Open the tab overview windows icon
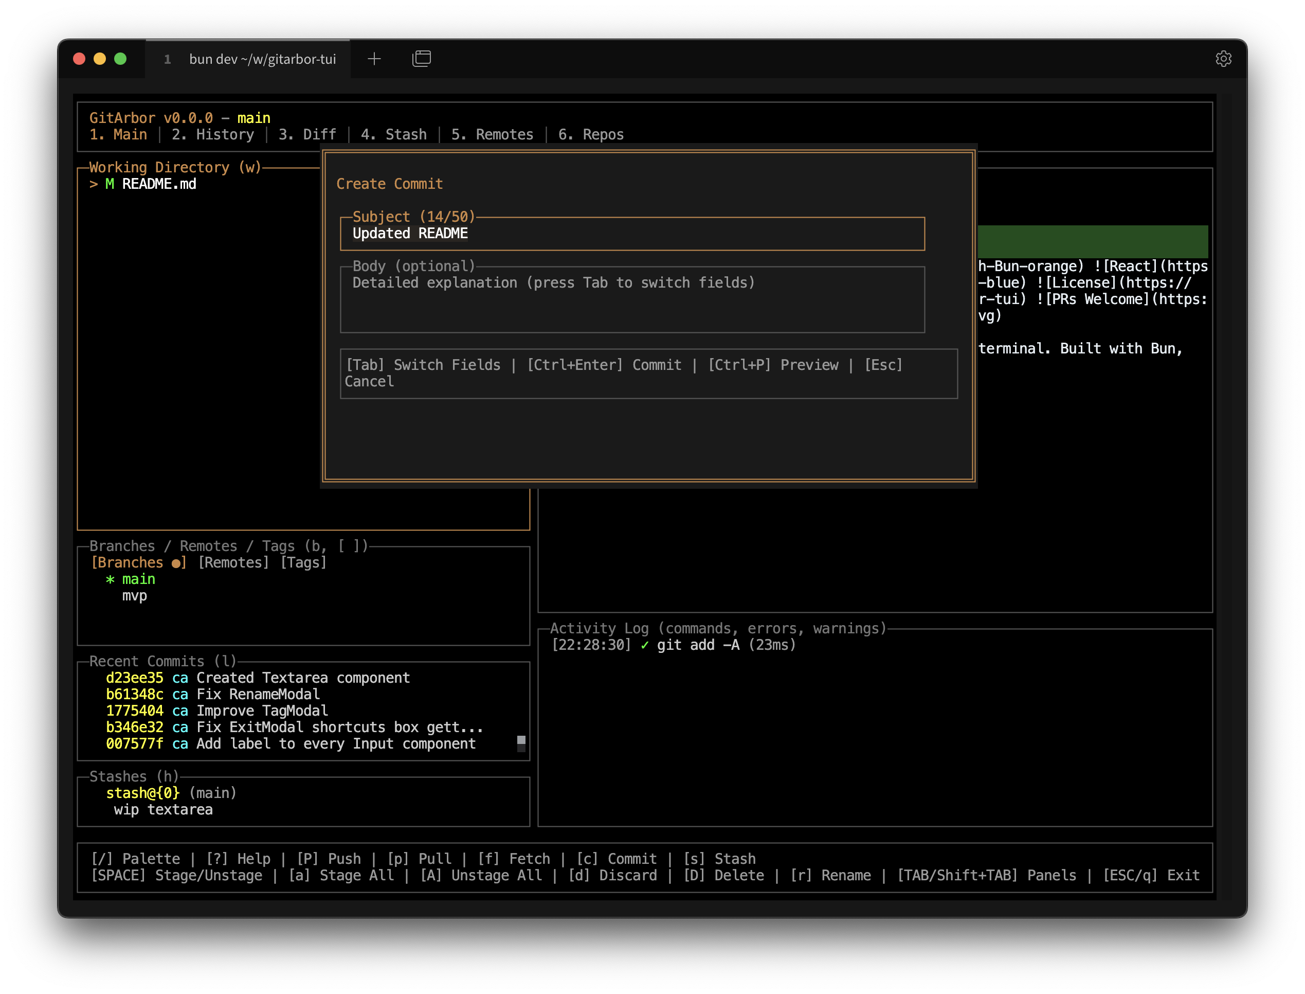1305x994 pixels. pyautogui.click(x=421, y=59)
